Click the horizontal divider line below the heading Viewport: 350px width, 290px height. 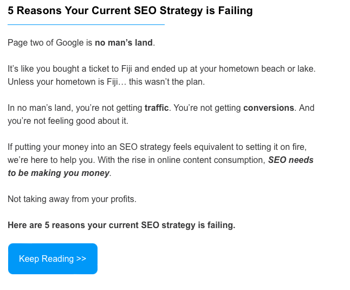pos(86,24)
